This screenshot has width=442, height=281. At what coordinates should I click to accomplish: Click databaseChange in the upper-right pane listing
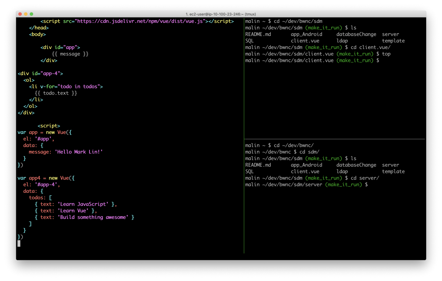(357, 34)
